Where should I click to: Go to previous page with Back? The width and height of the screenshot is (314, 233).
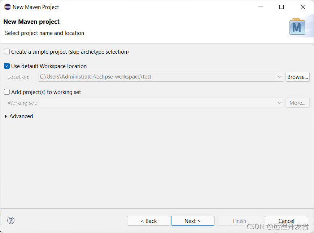pyautogui.click(x=149, y=221)
